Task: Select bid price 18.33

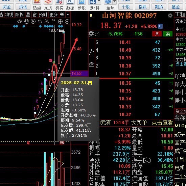Action: [125, 107]
